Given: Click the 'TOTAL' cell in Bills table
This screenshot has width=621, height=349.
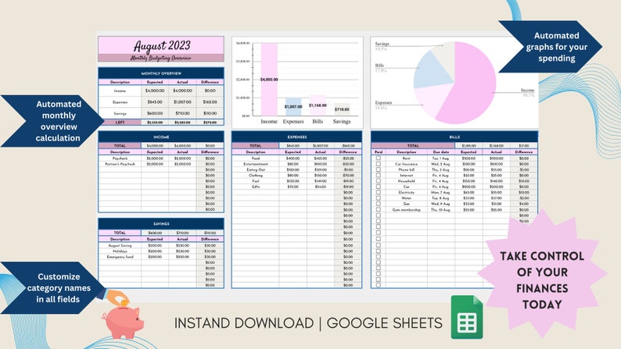Looking at the screenshot, I should 413,146.
